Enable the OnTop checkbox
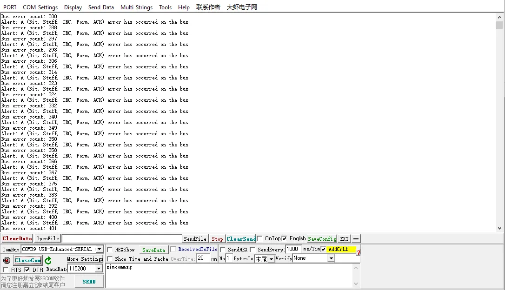This screenshot has width=505, height=290. (x=260, y=238)
